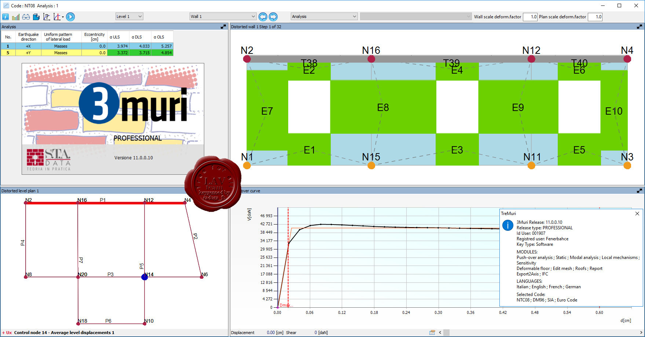Image resolution: width=645 pixels, height=337 pixels.
Task: Click the Plan scale deform factor field
Action: point(595,17)
